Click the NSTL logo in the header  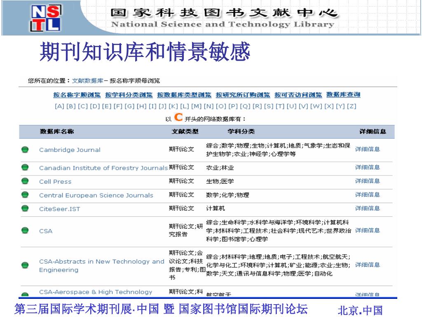(x=45, y=18)
